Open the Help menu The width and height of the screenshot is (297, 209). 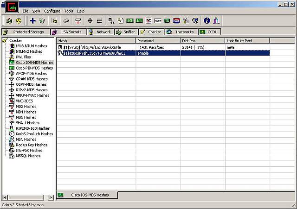coord(81,11)
